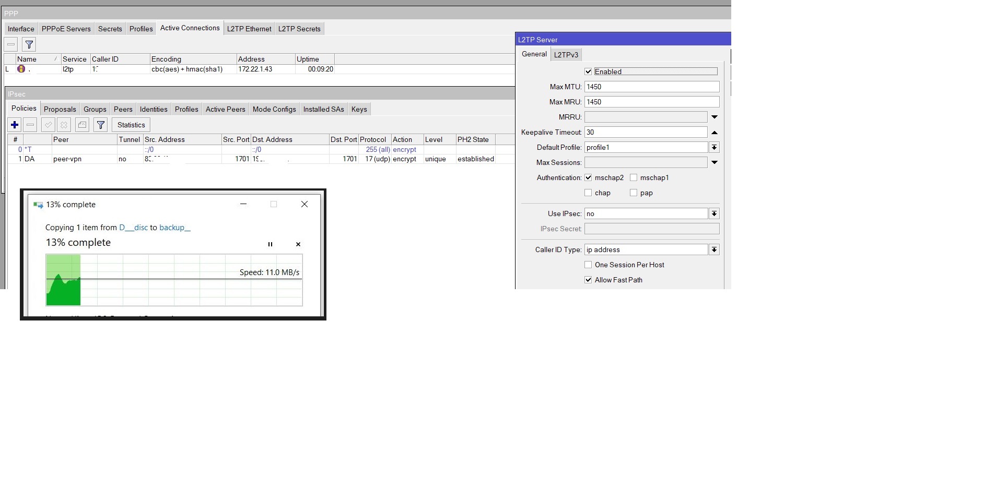Select Active Connections tab
Image resolution: width=995 pixels, height=487 pixels.
point(190,28)
